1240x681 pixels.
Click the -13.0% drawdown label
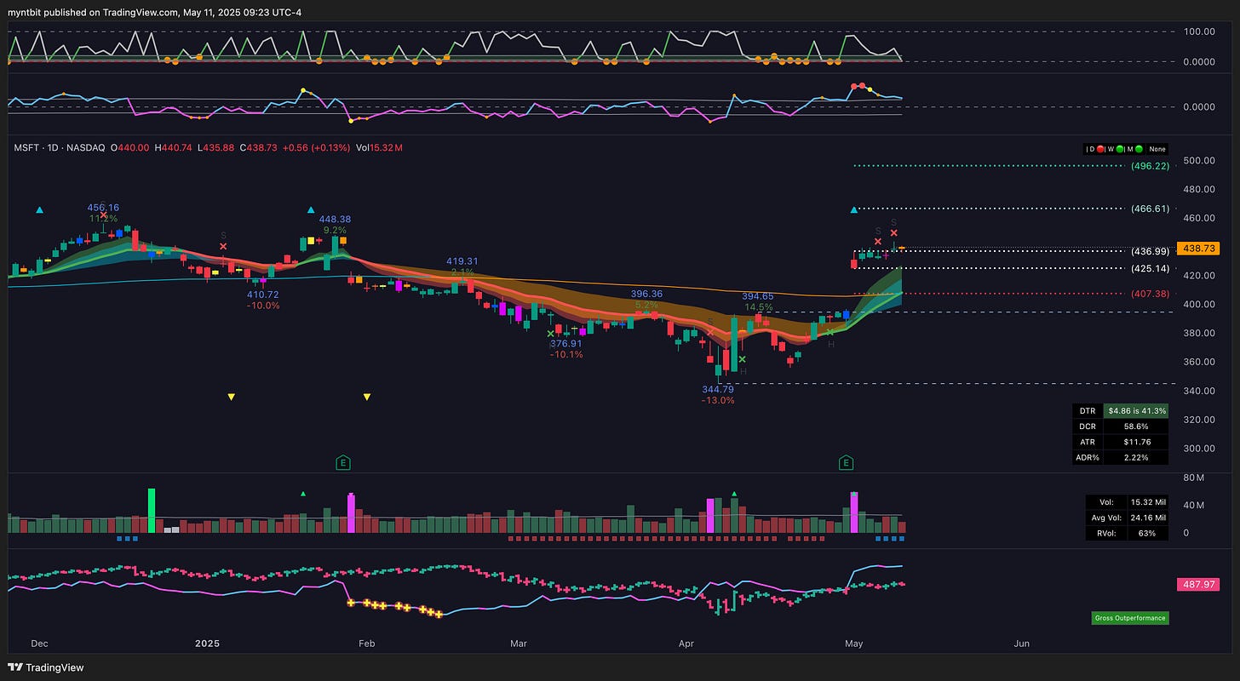pyautogui.click(x=717, y=400)
